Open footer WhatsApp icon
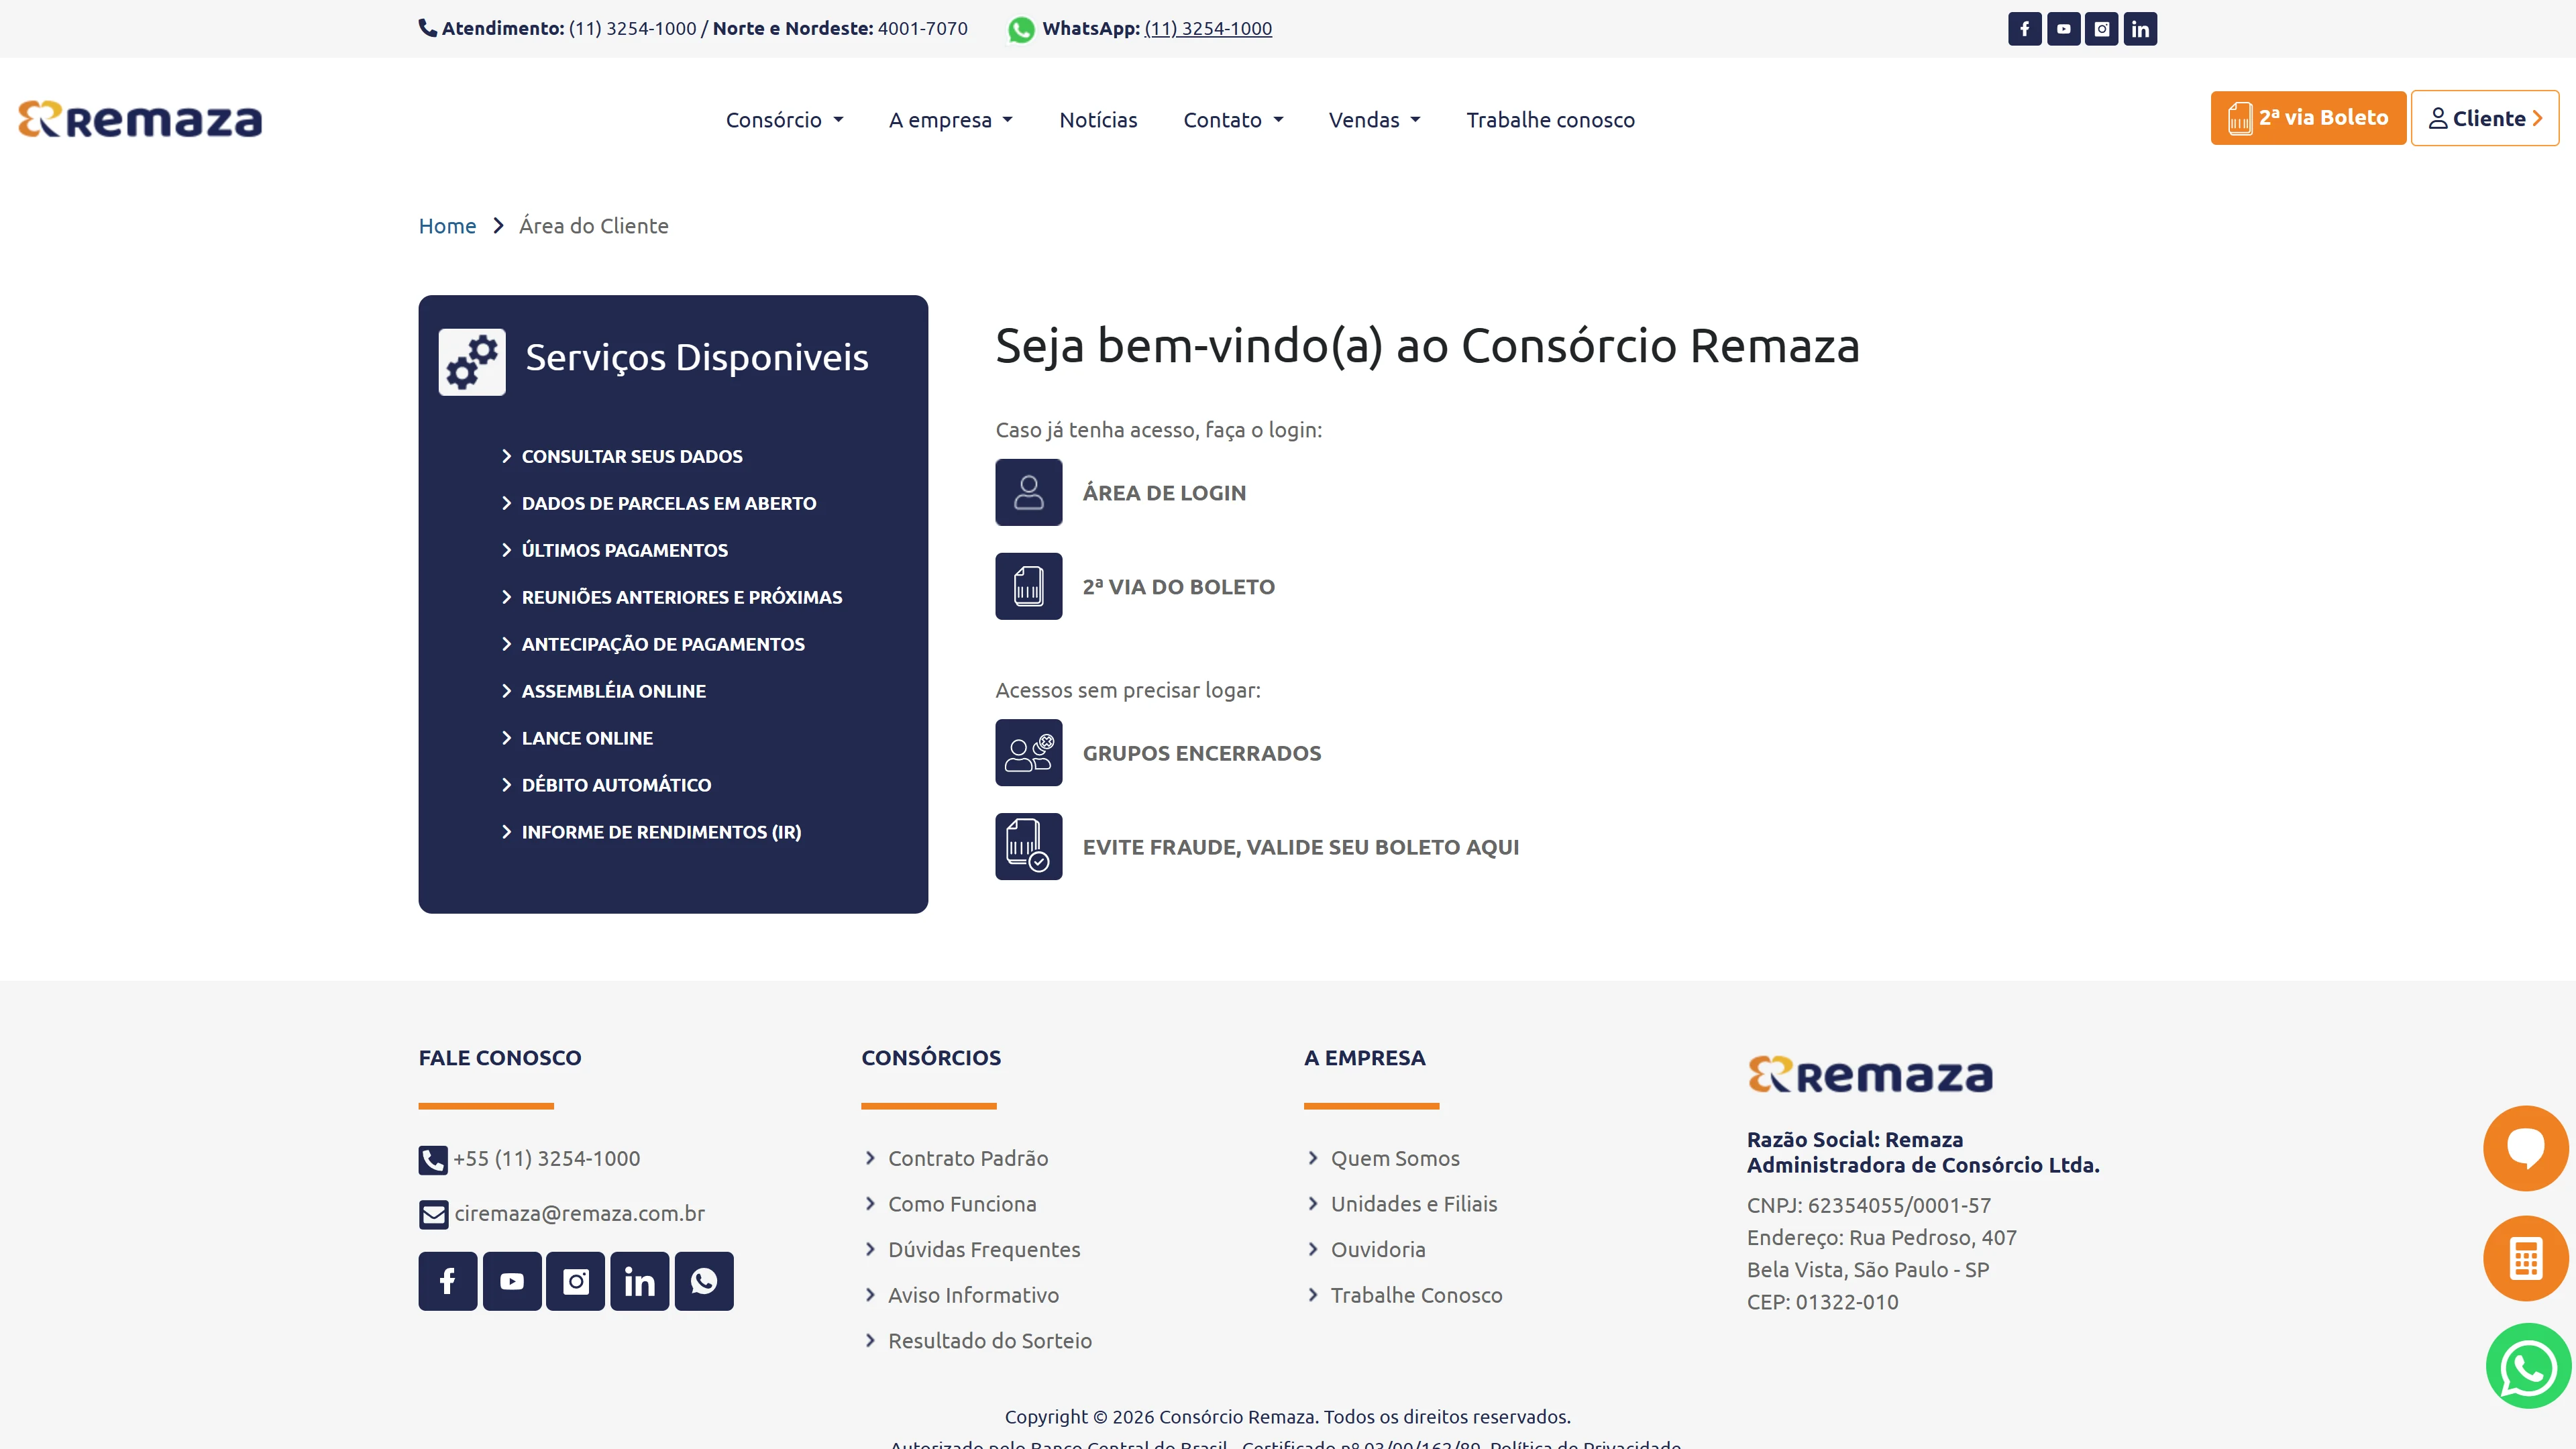The image size is (2576, 1449). (704, 1281)
